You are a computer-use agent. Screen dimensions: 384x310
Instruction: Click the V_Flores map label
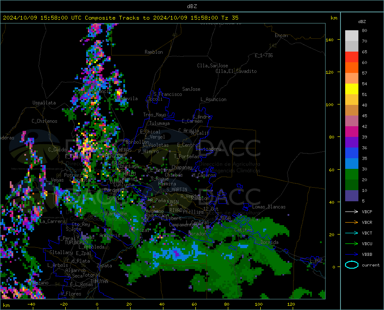pyautogui.click(x=71, y=294)
